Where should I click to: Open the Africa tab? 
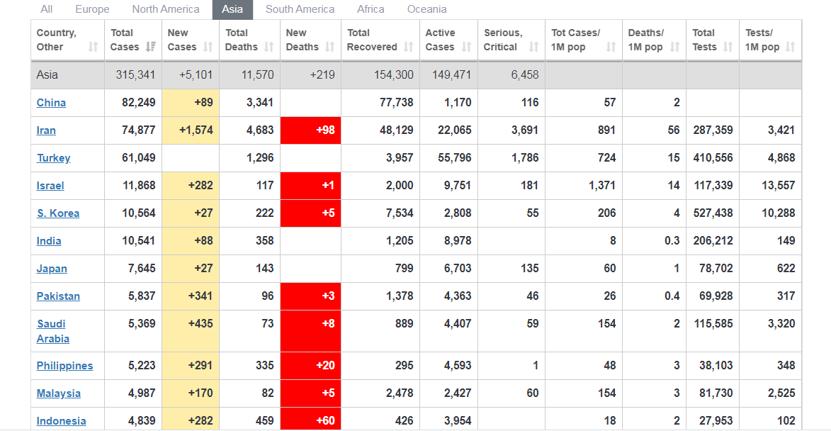(x=371, y=9)
